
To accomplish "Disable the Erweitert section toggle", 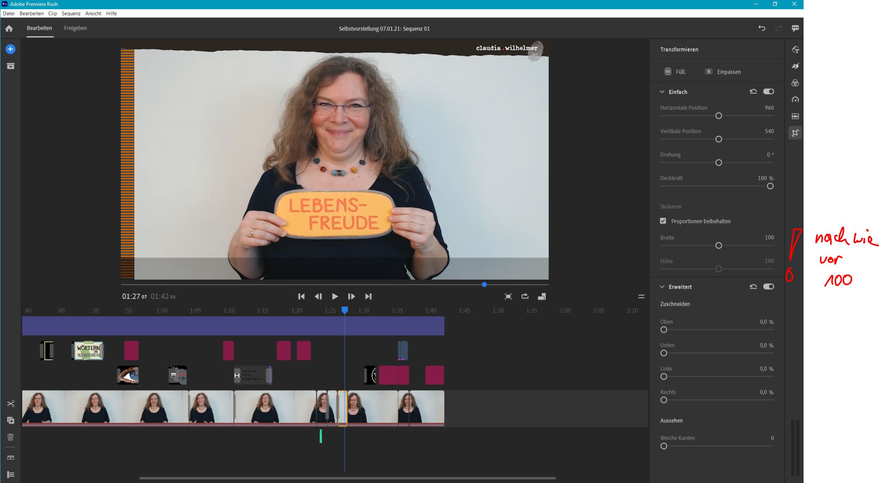I will tap(769, 286).
